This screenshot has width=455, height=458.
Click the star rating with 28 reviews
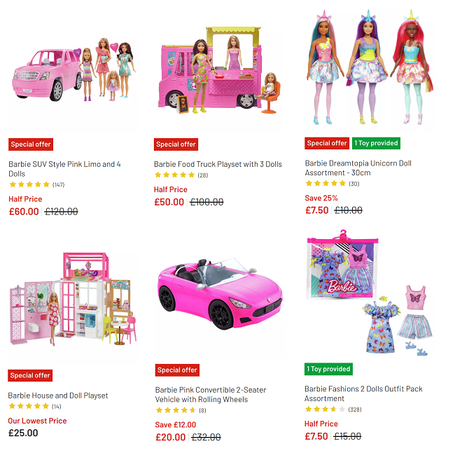coord(181,175)
